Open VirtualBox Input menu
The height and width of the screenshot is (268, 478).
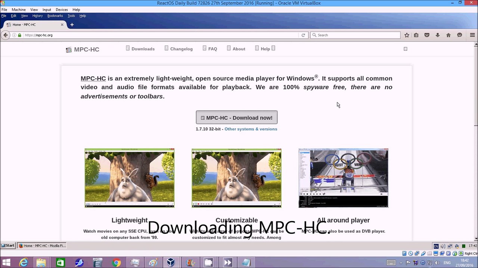47,10
